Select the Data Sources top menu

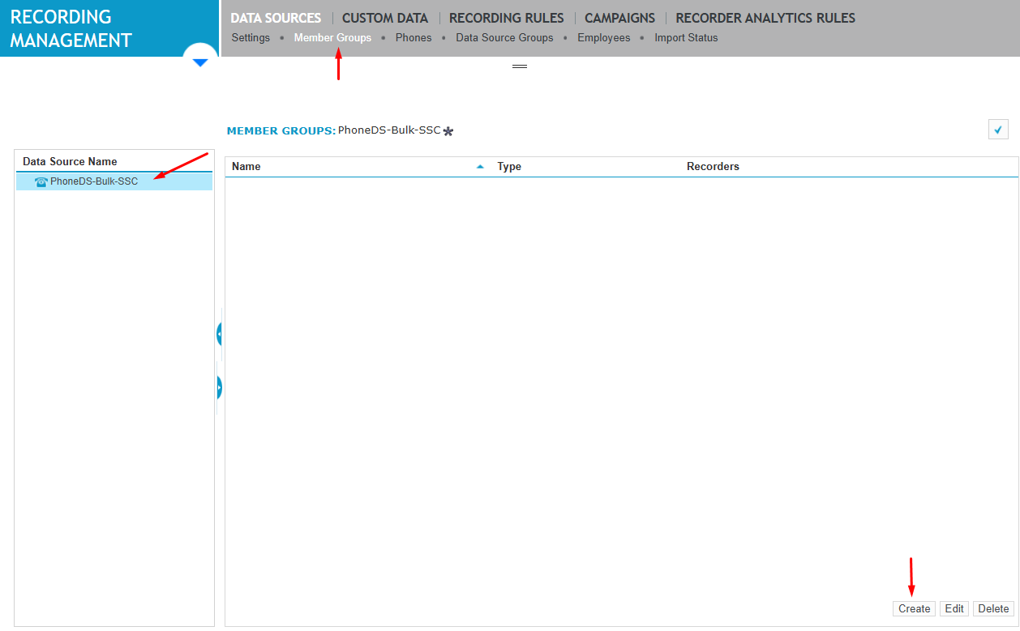click(276, 18)
